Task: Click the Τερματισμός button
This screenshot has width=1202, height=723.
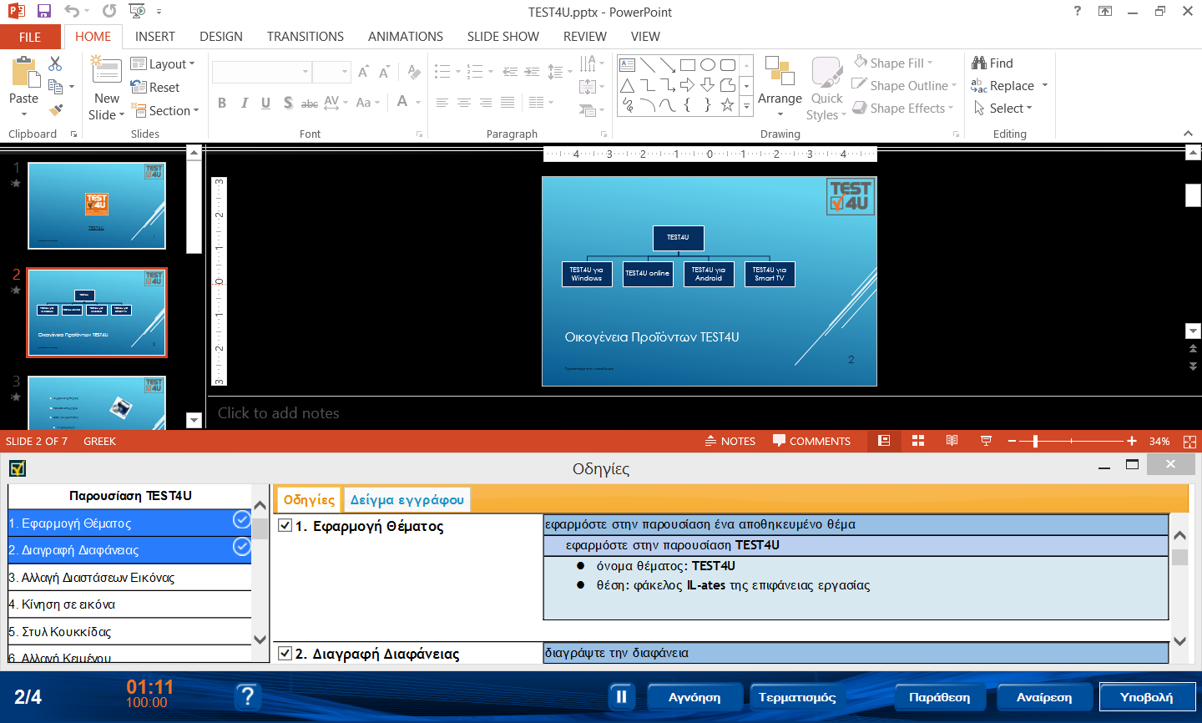Action: 797,697
